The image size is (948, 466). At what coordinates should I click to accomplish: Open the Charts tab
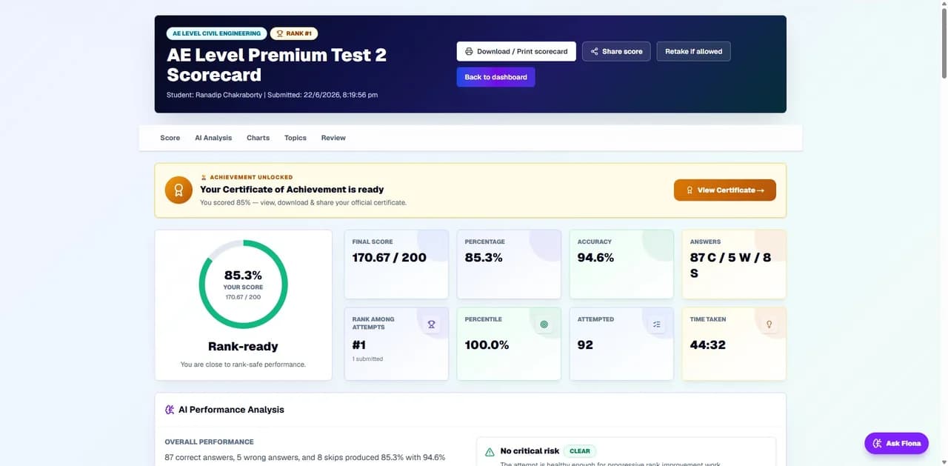click(258, 138)
